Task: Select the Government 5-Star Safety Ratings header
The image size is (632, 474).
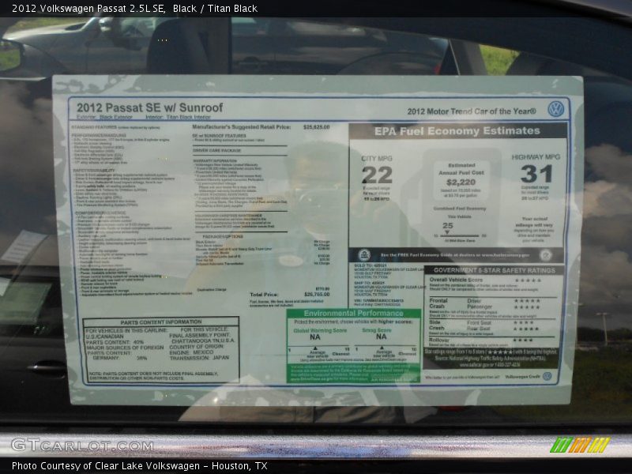Action: click(493, 269)
